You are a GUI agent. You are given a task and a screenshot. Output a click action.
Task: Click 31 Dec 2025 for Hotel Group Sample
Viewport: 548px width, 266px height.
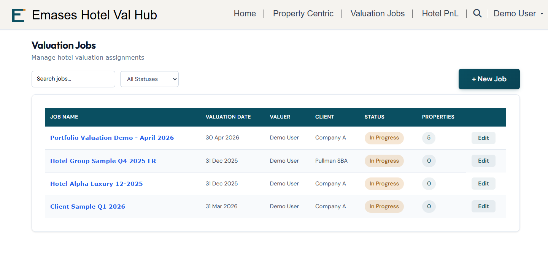click(222, 161)
